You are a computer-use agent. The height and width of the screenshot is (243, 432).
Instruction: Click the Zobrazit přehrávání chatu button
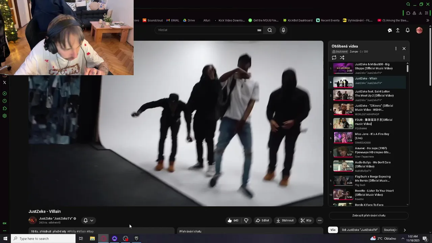pyautogui.click(x=369, y=215)
